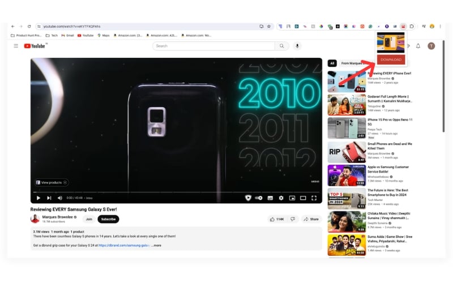Screen dimensions: 453x283
Task: Open the notifications bell
Action: tap(418, 46)
